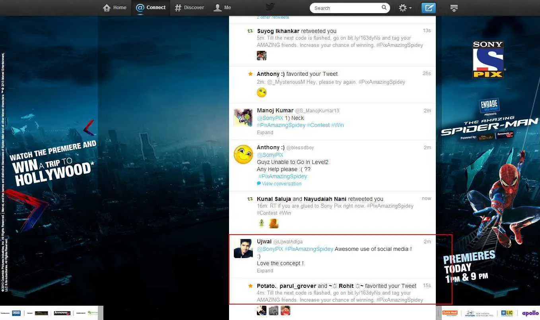Open @UjwalAdiga handle

(288, 242)
